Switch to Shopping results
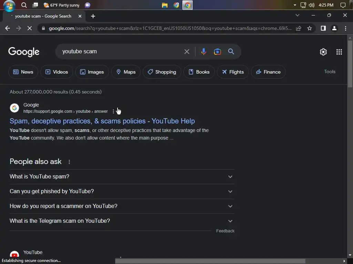Image resolution: width=353 pixels, height=264 pixels. click(162, 72)
